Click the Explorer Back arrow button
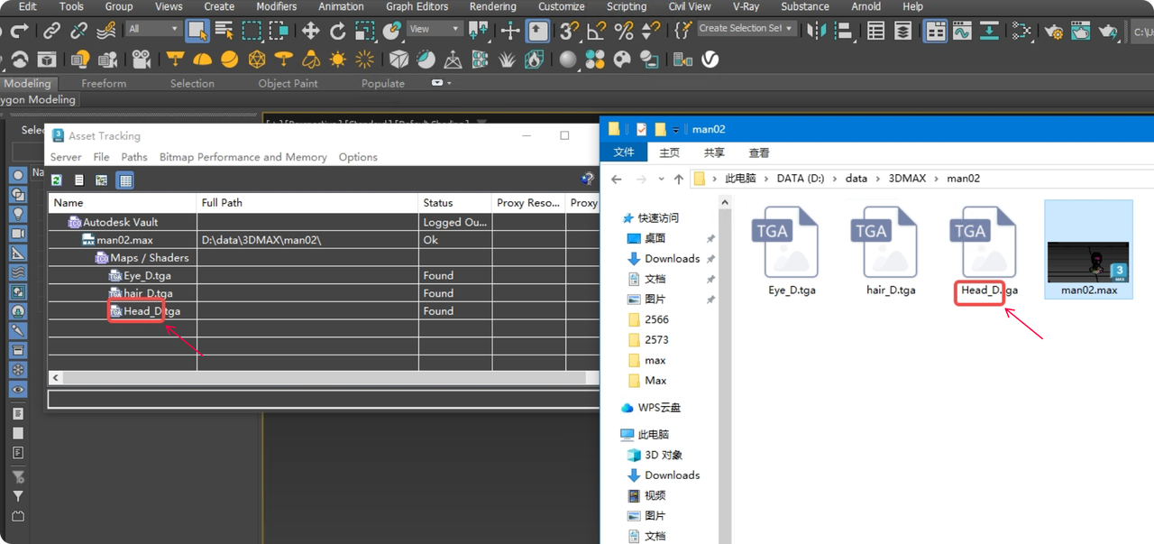The image size is (1154, 544). [617, 179]
